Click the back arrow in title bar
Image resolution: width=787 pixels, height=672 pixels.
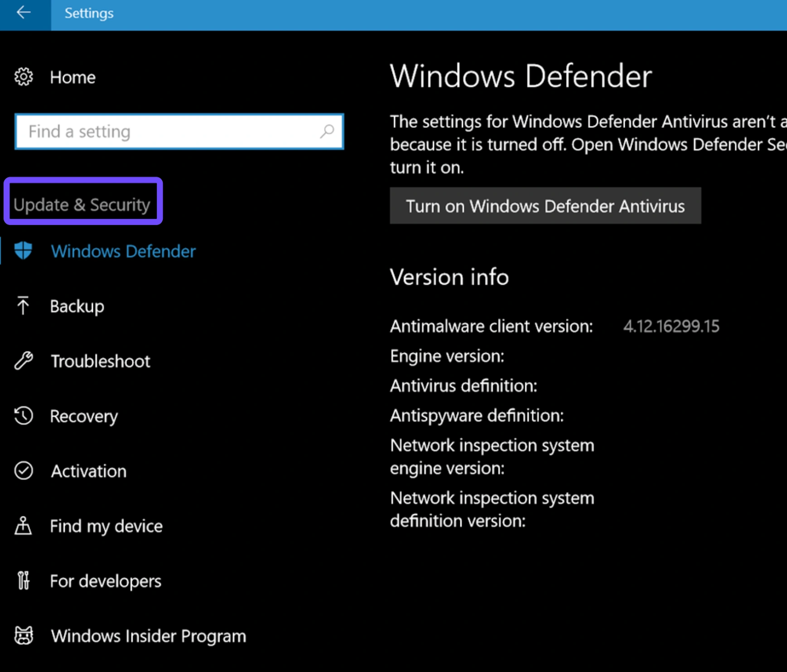(23, 13)
